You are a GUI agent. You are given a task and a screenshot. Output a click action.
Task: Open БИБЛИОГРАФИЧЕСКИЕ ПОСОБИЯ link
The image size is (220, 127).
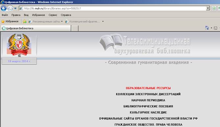pos(148,106)
